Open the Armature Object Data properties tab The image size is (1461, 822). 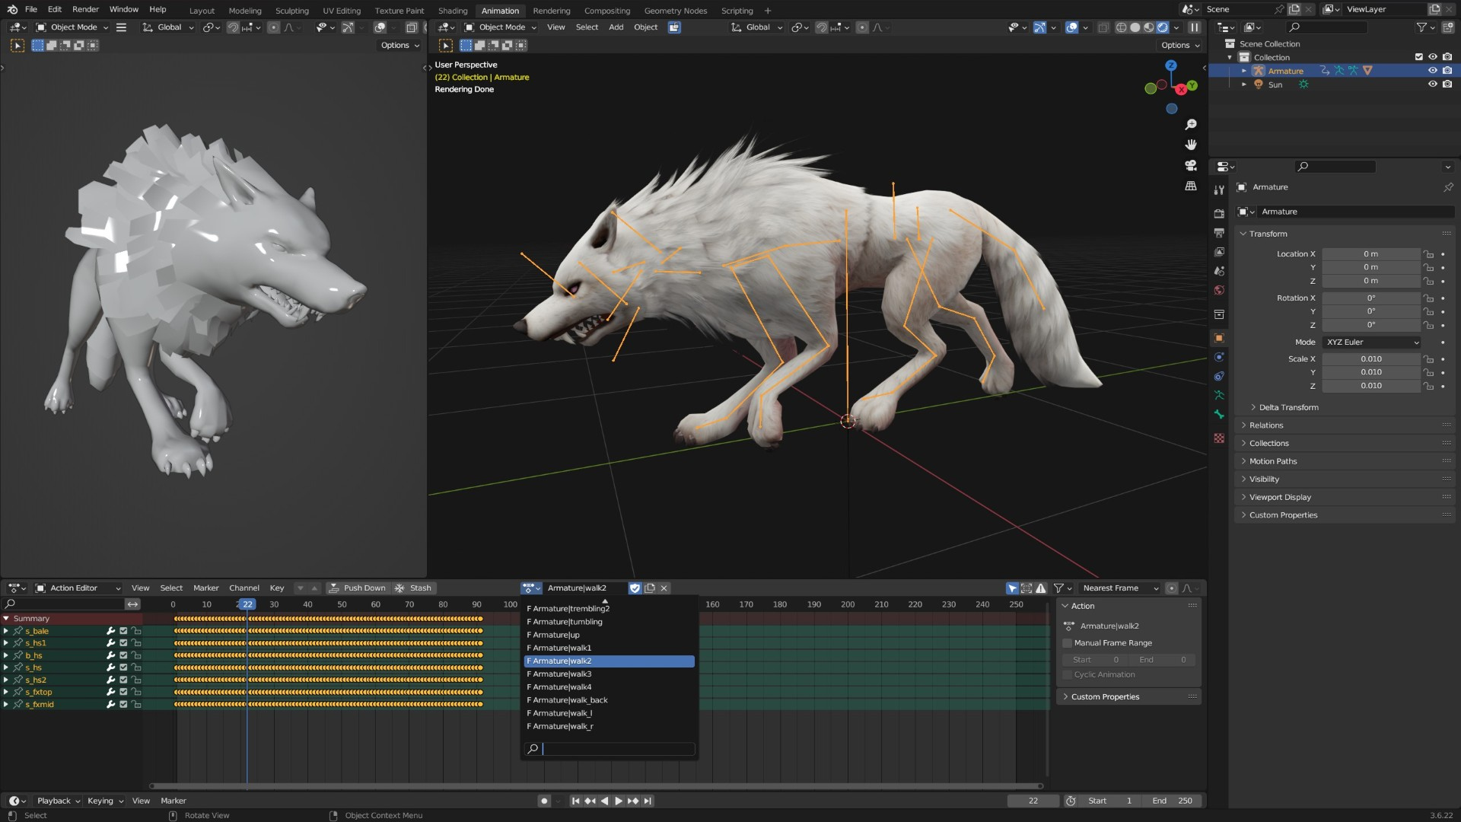point(1219,395)
